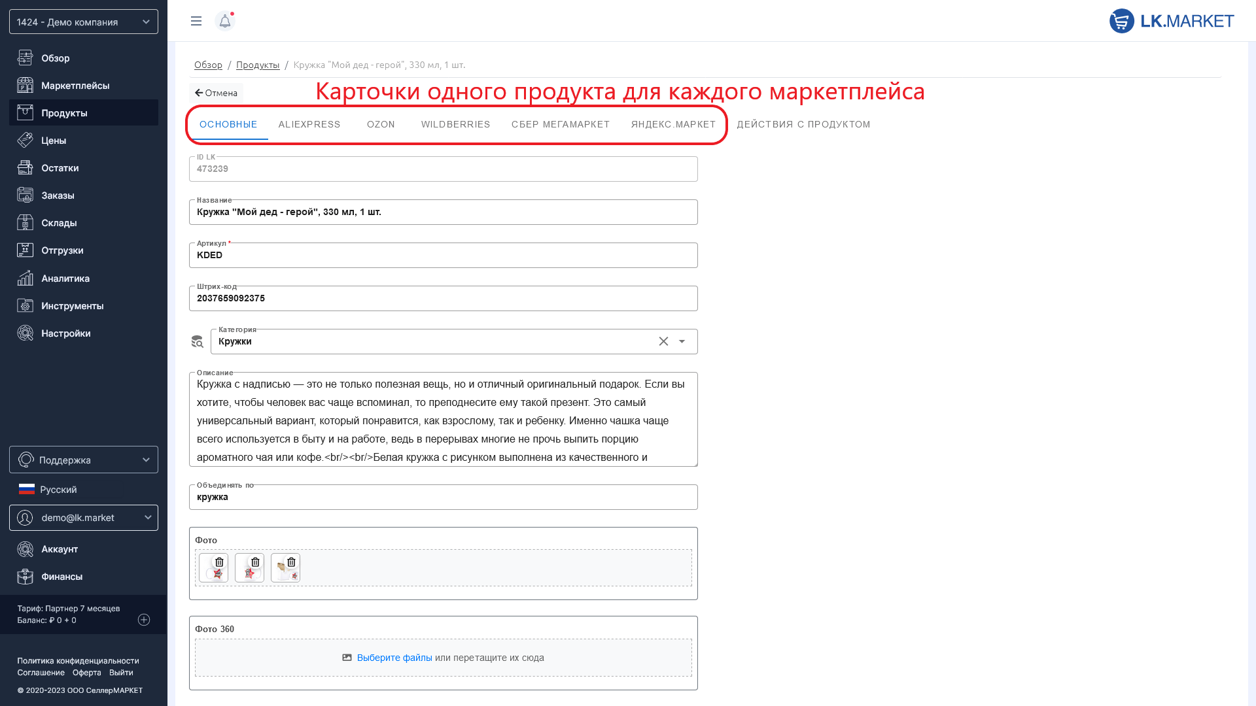Click the Фото 360 upload drop zone
Screen dimensions: 1256x706
click(444, 658)
